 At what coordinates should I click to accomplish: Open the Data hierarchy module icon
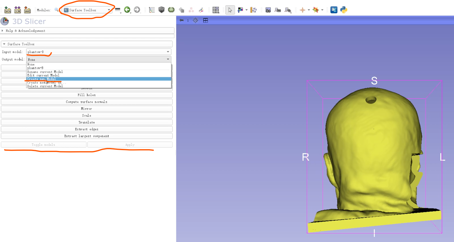click(x=152, y=10)
